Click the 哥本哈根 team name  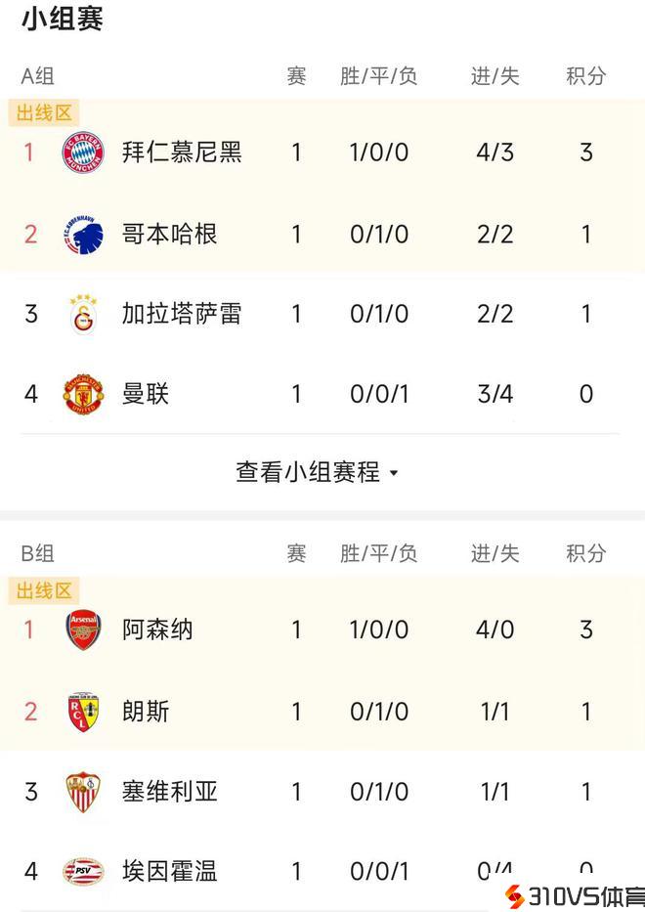click(x=170, y=235)
